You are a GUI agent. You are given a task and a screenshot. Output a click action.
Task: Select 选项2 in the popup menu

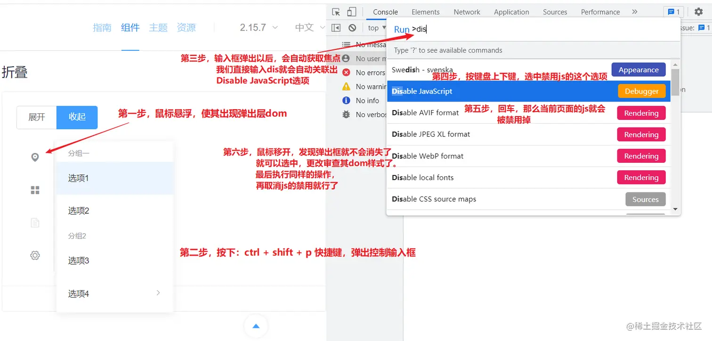point(115,211)
